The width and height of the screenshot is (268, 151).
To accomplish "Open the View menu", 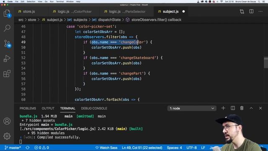I will 40,1.
